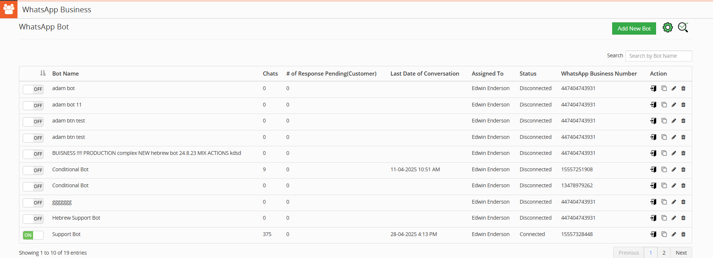Screen dimensions: 713x258
Task: Focus the Search by Bot Name field
Action: coord(659,56)
